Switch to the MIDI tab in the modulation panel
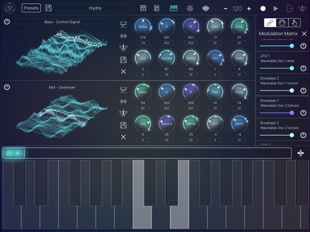The image size is (310, 232). (x=282, y=22)
